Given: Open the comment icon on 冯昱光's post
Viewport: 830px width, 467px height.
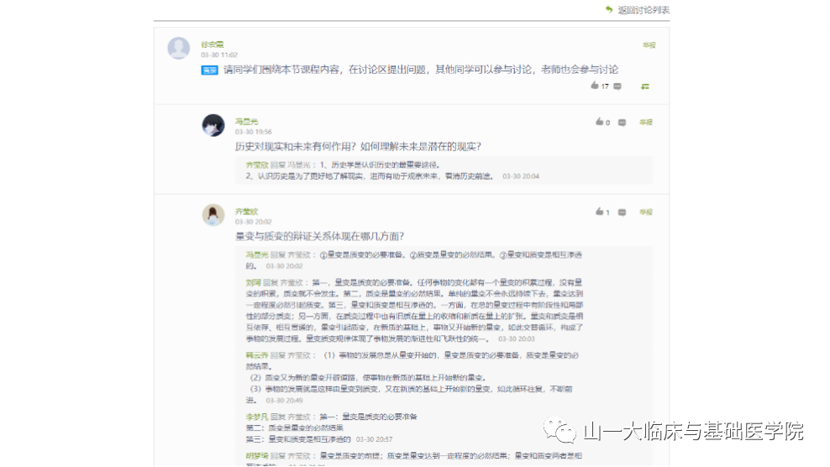Looking at the screenshot, I should [x=622, y=122].
